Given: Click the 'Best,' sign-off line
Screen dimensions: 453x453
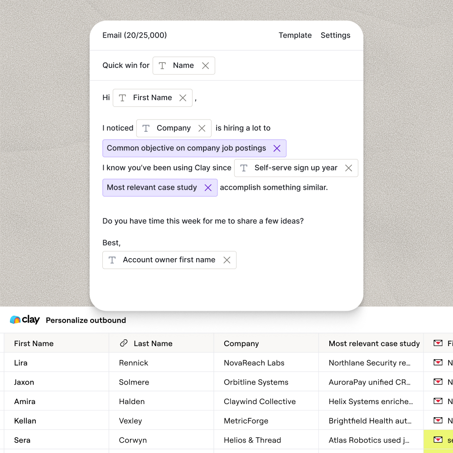Looking at the screenshot, I should [x=111, y=243].
